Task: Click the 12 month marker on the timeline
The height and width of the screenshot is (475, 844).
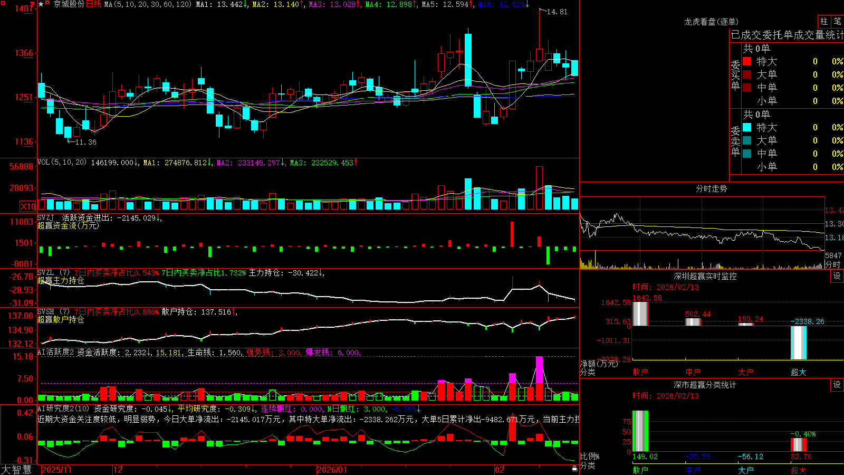Action: tap(118, 470)
